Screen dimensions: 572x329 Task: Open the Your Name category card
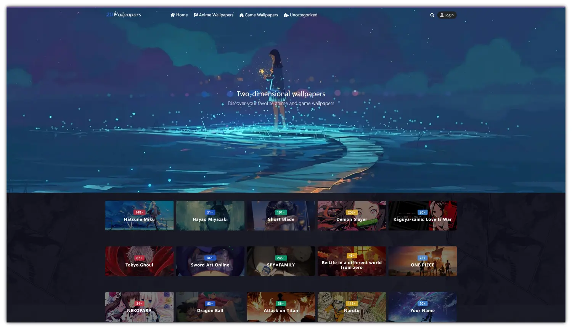coord(423,307)
